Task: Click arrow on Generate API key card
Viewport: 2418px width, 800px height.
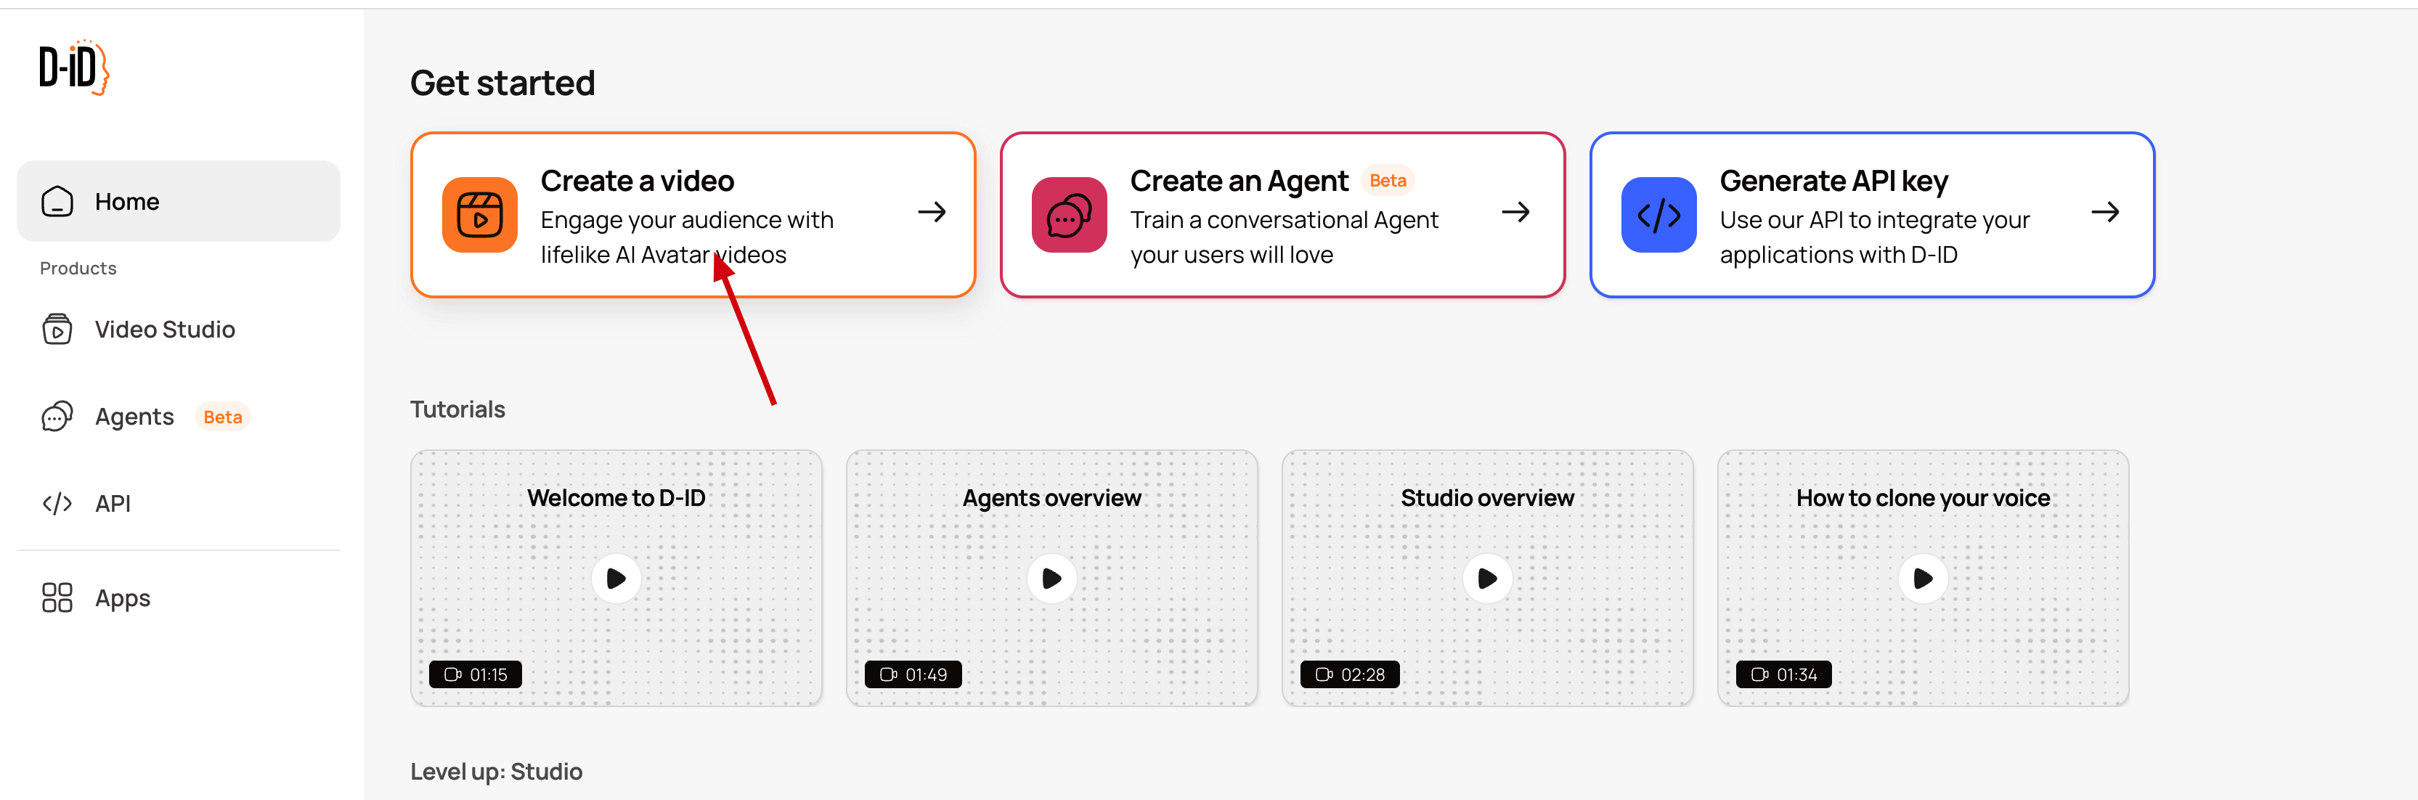Action: click(x=2104, y=212)
